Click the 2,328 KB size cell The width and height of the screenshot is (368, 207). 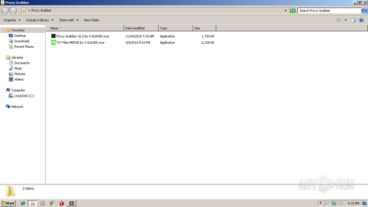point(208,43)
